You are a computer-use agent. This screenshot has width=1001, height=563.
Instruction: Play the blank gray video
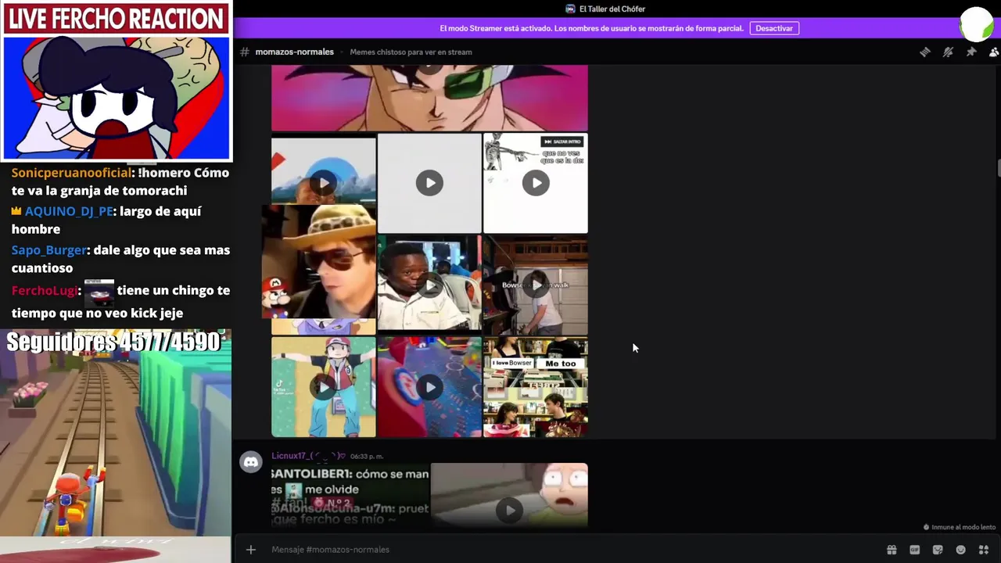click(x=429, y=183)
